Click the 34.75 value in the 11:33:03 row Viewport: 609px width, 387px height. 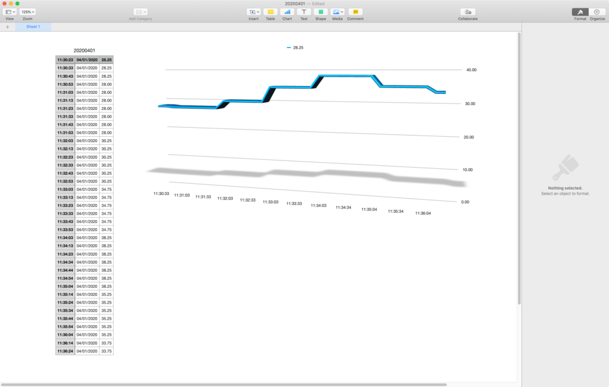tap(106, 190)
